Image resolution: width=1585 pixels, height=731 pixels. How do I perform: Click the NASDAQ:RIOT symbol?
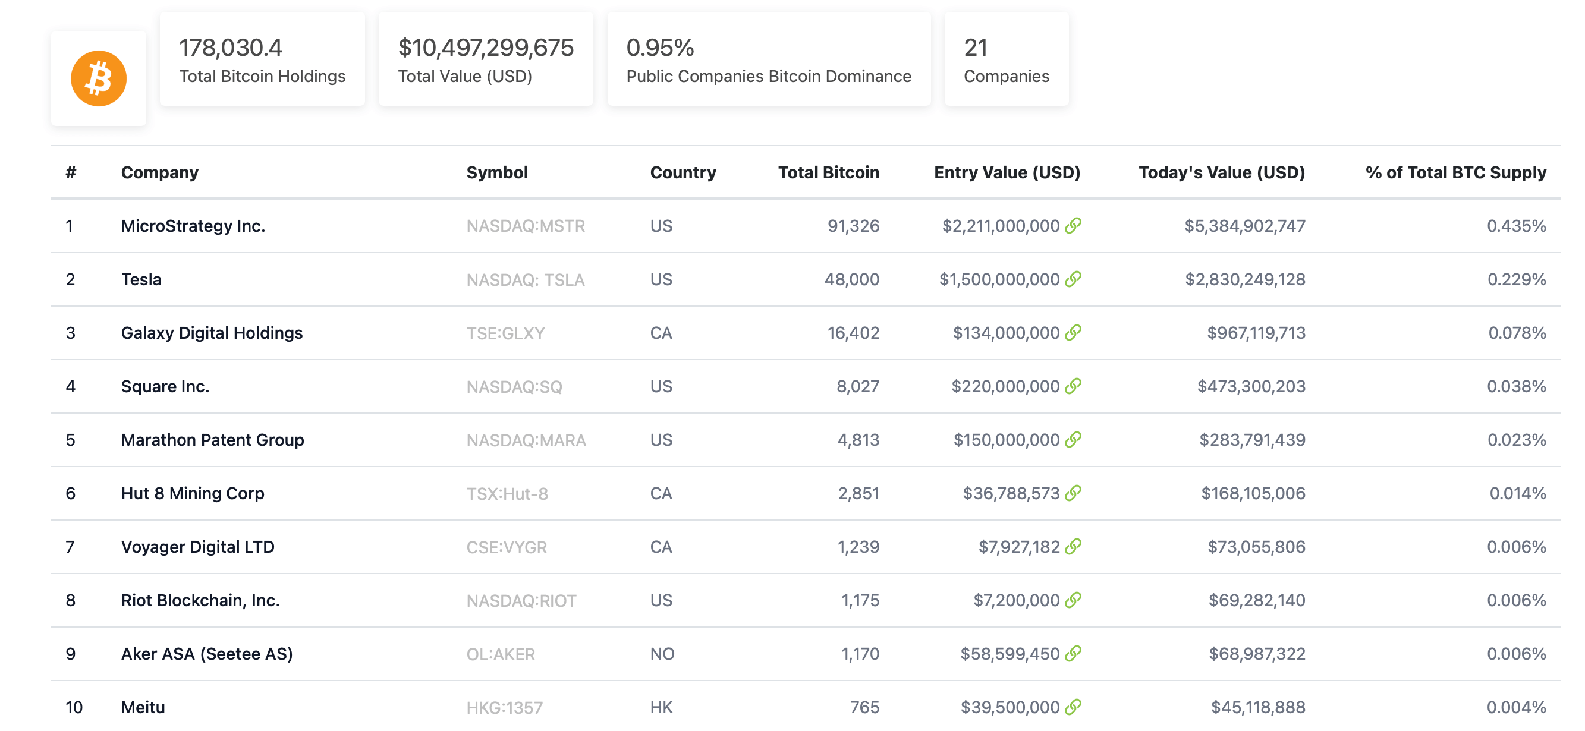(521, 601)
